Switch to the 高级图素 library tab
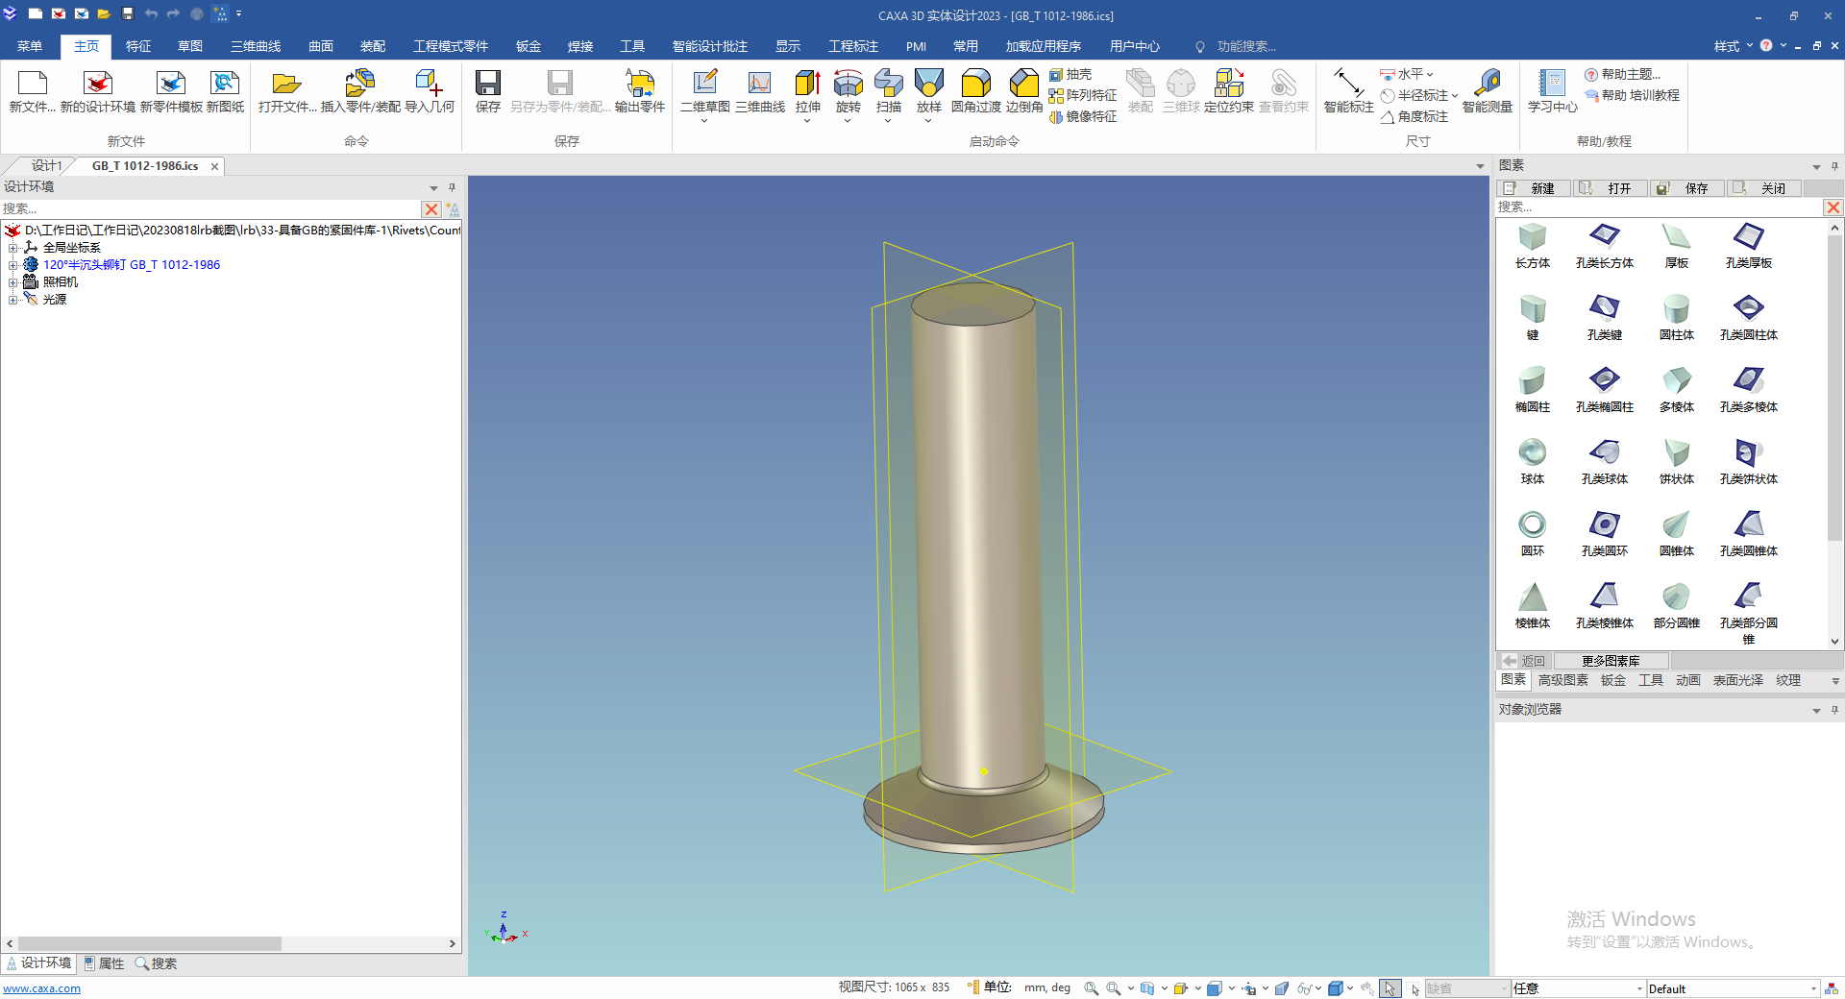Viewport: 1845px width, 999px height. [x=1562, y=680]
